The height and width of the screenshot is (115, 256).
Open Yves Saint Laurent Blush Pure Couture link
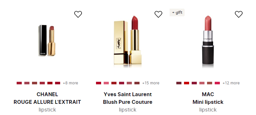tap(127, 98)
